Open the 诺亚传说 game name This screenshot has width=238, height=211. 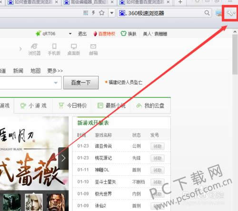(103, 146)
